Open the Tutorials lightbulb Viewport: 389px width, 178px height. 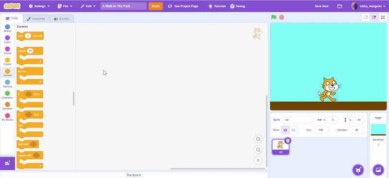217,6
